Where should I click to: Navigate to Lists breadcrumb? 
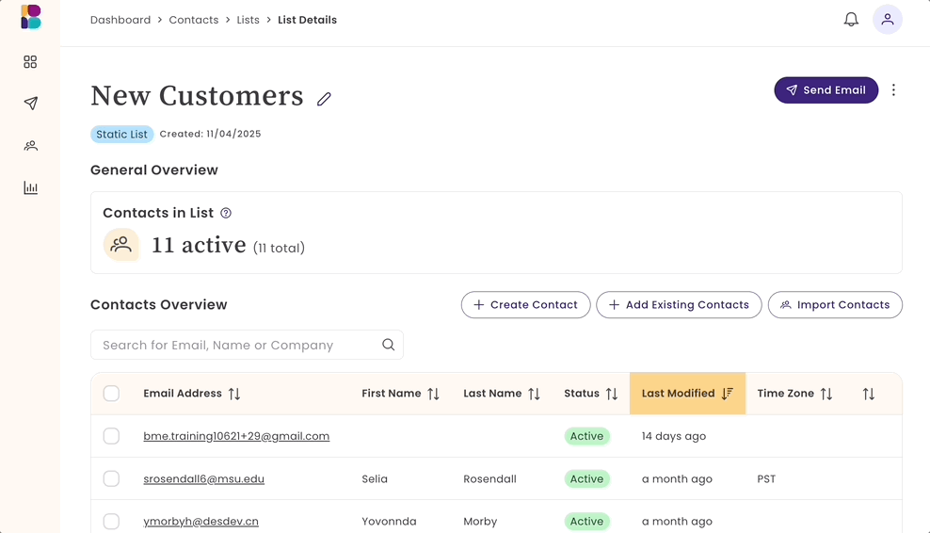pyautogui.click(x=249, y=20)
